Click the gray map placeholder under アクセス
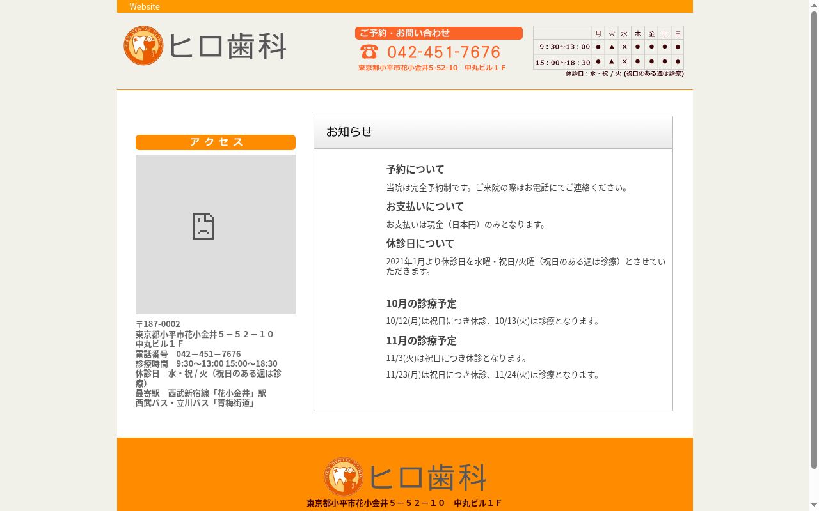The width and height of the screenshot is (819, 511). pyautogui.click(x=216, y=234)
